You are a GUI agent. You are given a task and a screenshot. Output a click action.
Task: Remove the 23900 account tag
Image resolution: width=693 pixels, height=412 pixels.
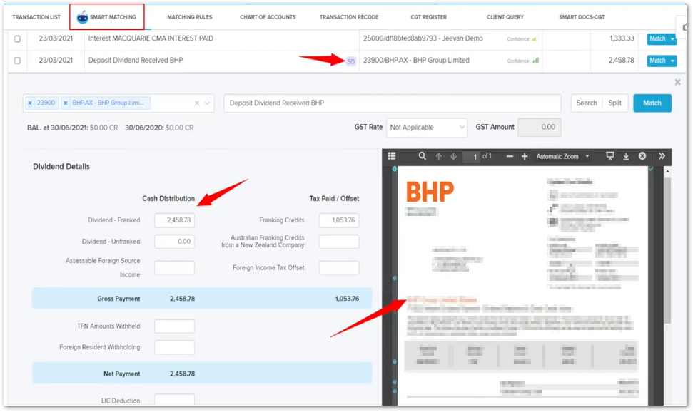point(30,103)
